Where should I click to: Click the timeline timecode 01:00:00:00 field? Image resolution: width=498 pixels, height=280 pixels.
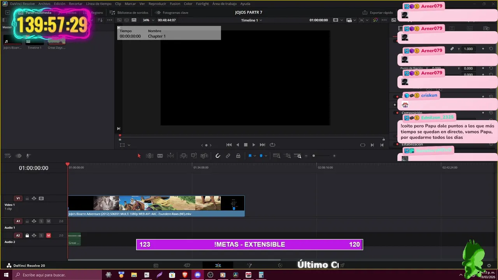[x=33, y=168]
